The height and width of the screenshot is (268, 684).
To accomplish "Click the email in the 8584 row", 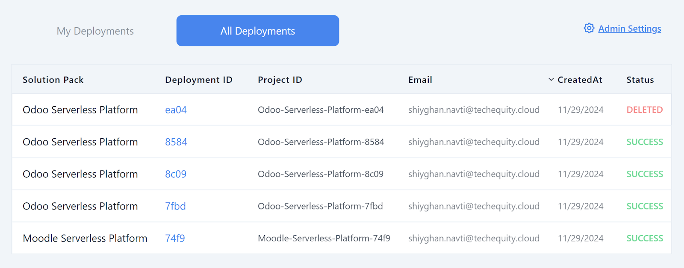I will 474,142.
